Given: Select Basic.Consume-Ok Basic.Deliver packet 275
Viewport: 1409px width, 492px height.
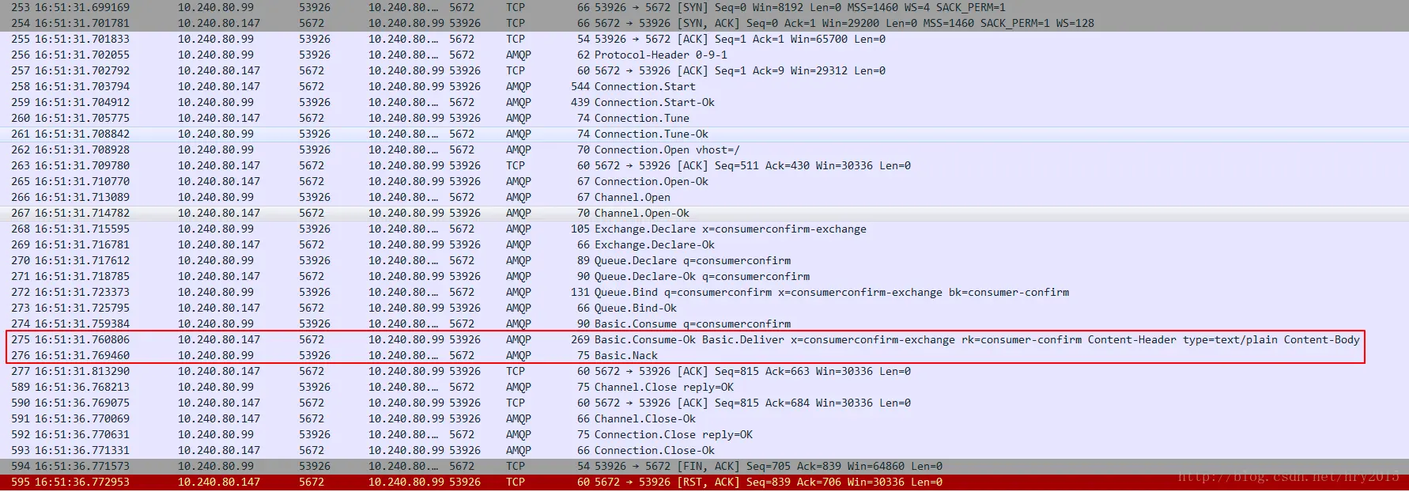Looking at the screenshot, I should coord(704,339).
